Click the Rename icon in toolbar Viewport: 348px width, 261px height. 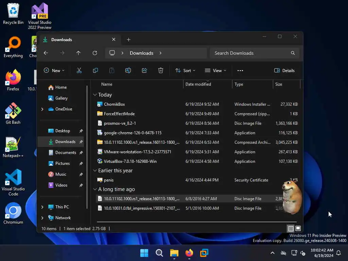pyautogui.click(x=128, y=71)
